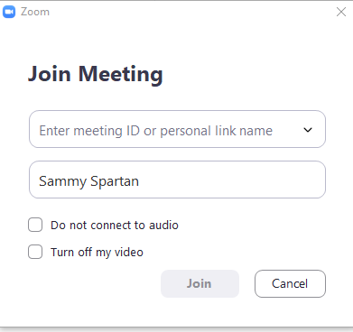Expand the recent meeting IDs chevron
The image size is (353, 332).
tap(308, 130)
